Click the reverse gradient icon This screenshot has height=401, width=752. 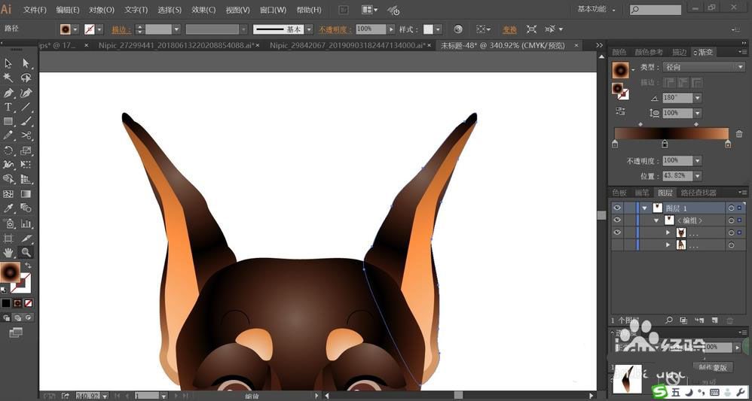tap(620, 111)
